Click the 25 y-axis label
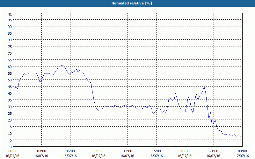 click(x=10, y=114)
